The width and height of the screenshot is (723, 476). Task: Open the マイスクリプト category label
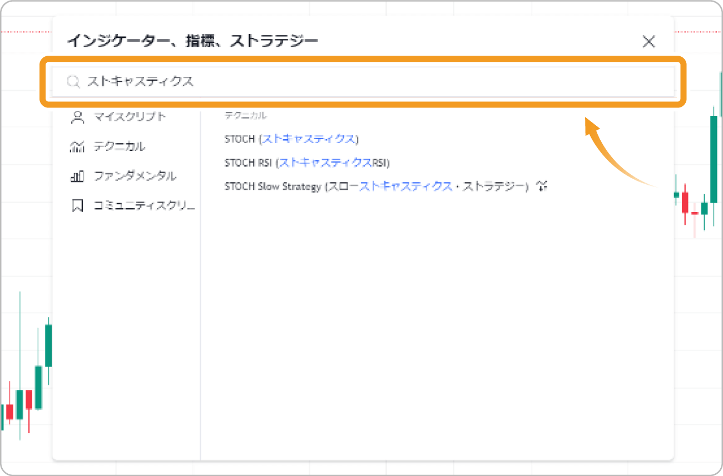pos(130,117)
